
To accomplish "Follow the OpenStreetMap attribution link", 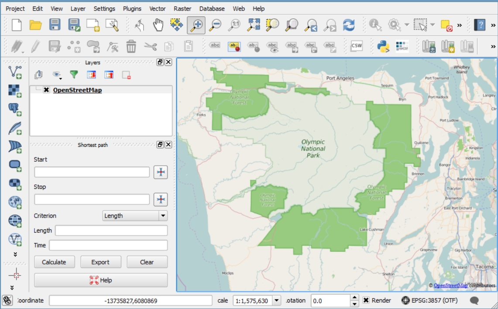I will click(x=450, y=285).
